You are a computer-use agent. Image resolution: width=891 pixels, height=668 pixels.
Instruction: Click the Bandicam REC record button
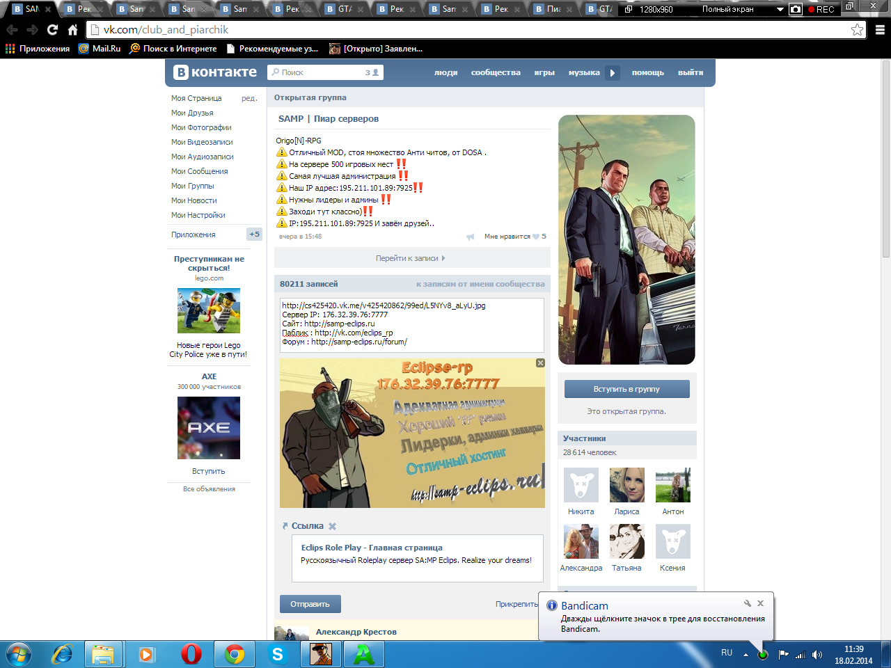(821, 9)
